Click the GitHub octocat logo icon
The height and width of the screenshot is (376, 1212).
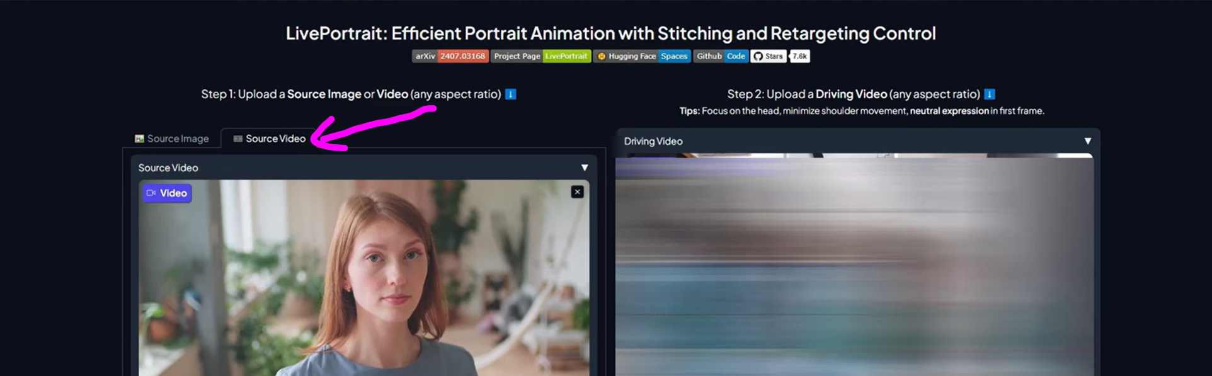point(758,56)
